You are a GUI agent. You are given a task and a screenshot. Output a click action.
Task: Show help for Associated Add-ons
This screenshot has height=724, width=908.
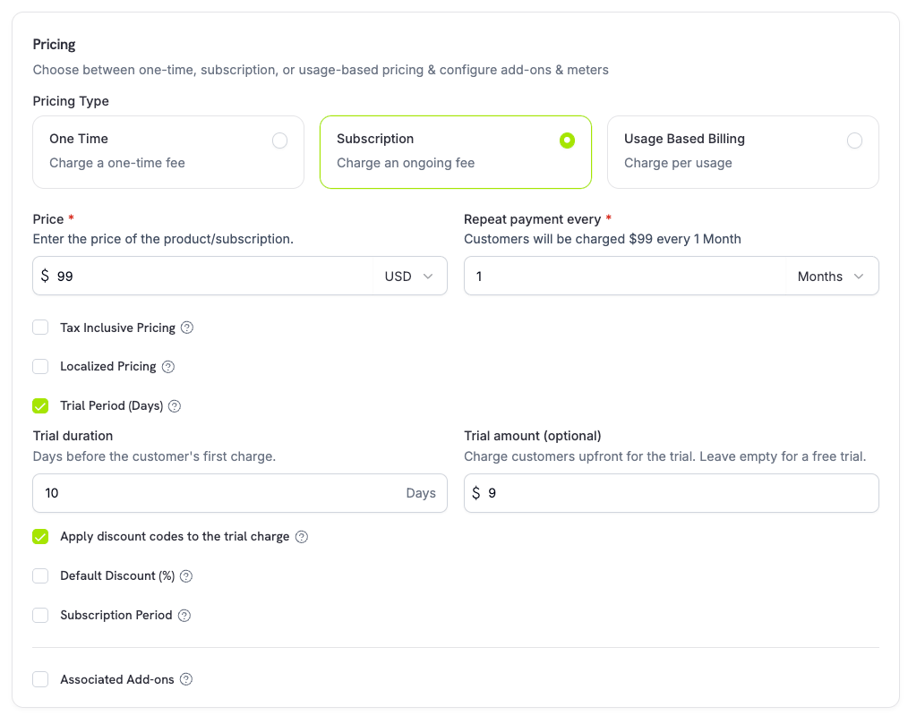pyautogui.click(x=186, y=679)
